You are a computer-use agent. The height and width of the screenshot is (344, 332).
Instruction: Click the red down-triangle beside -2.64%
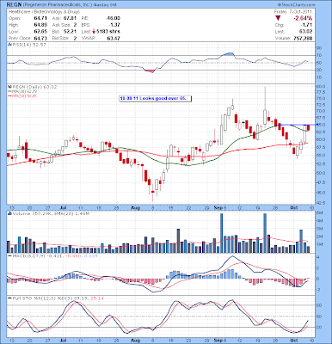278,18
